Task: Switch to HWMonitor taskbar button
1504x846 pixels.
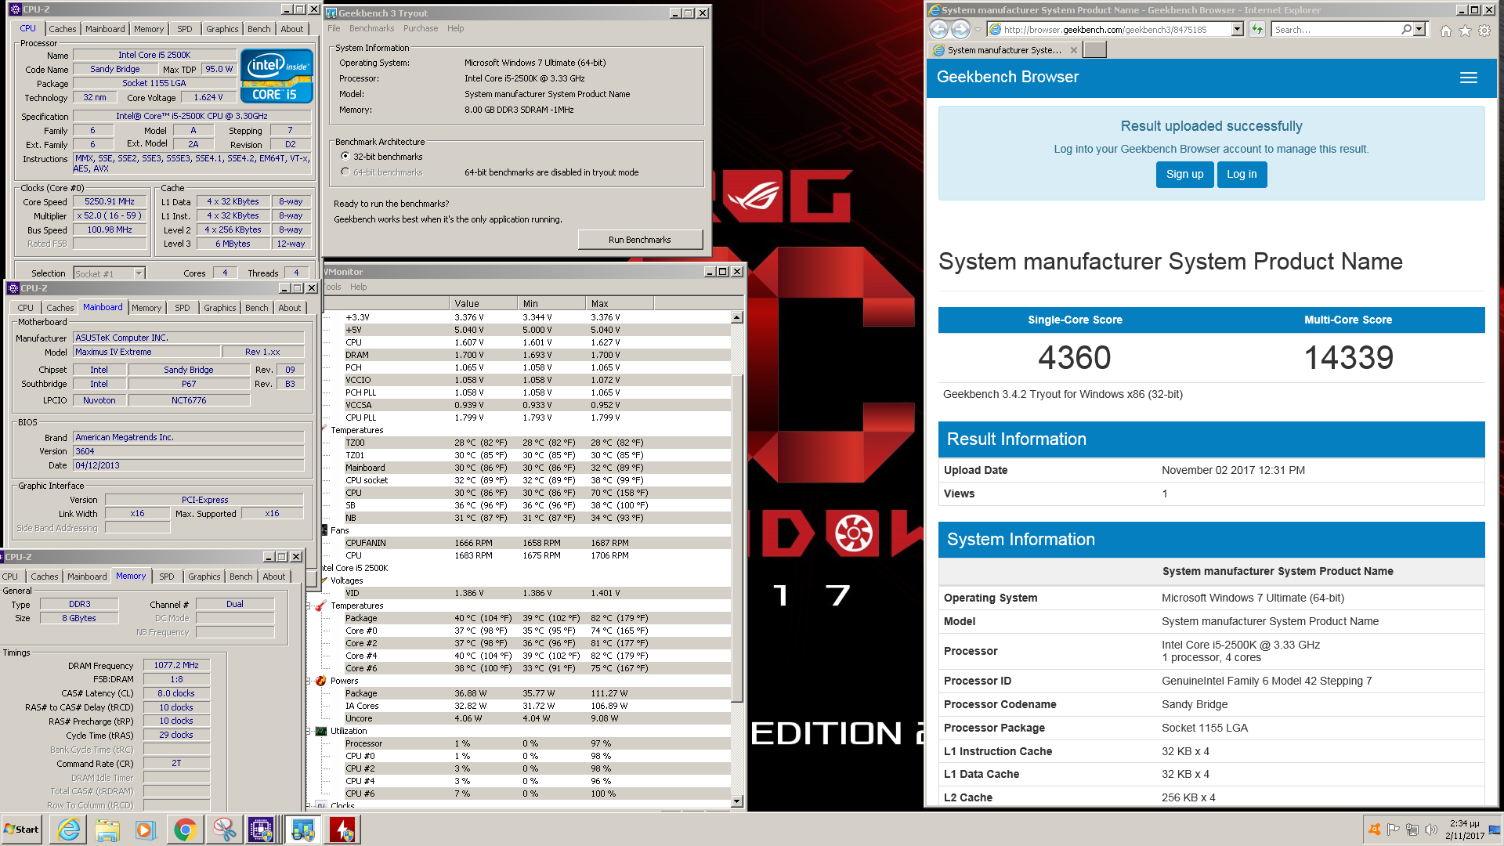Action: click(342, 830)
